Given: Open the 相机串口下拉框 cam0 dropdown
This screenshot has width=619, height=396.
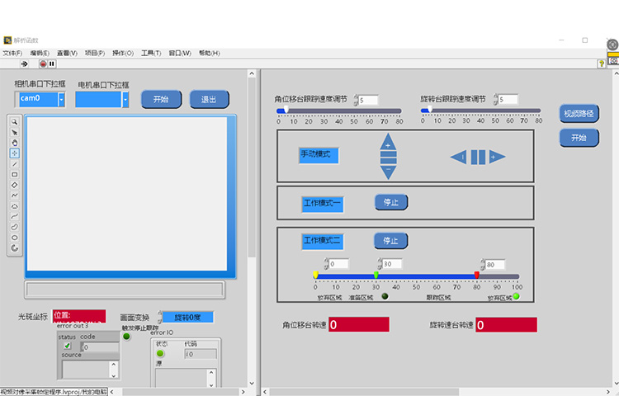Looking at the screenshot, I should pyautogui.click(x=40, y=99).
